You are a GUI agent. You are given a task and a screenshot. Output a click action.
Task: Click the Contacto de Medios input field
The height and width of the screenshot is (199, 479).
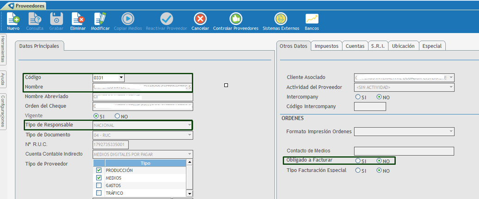[x=404, y=151]
